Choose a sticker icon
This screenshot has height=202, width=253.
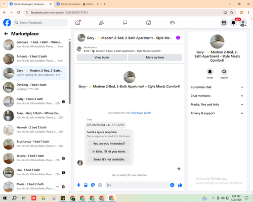tap(93, 185)
